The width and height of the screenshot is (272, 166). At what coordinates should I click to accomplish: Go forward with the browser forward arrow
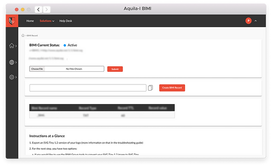[46, 9]
